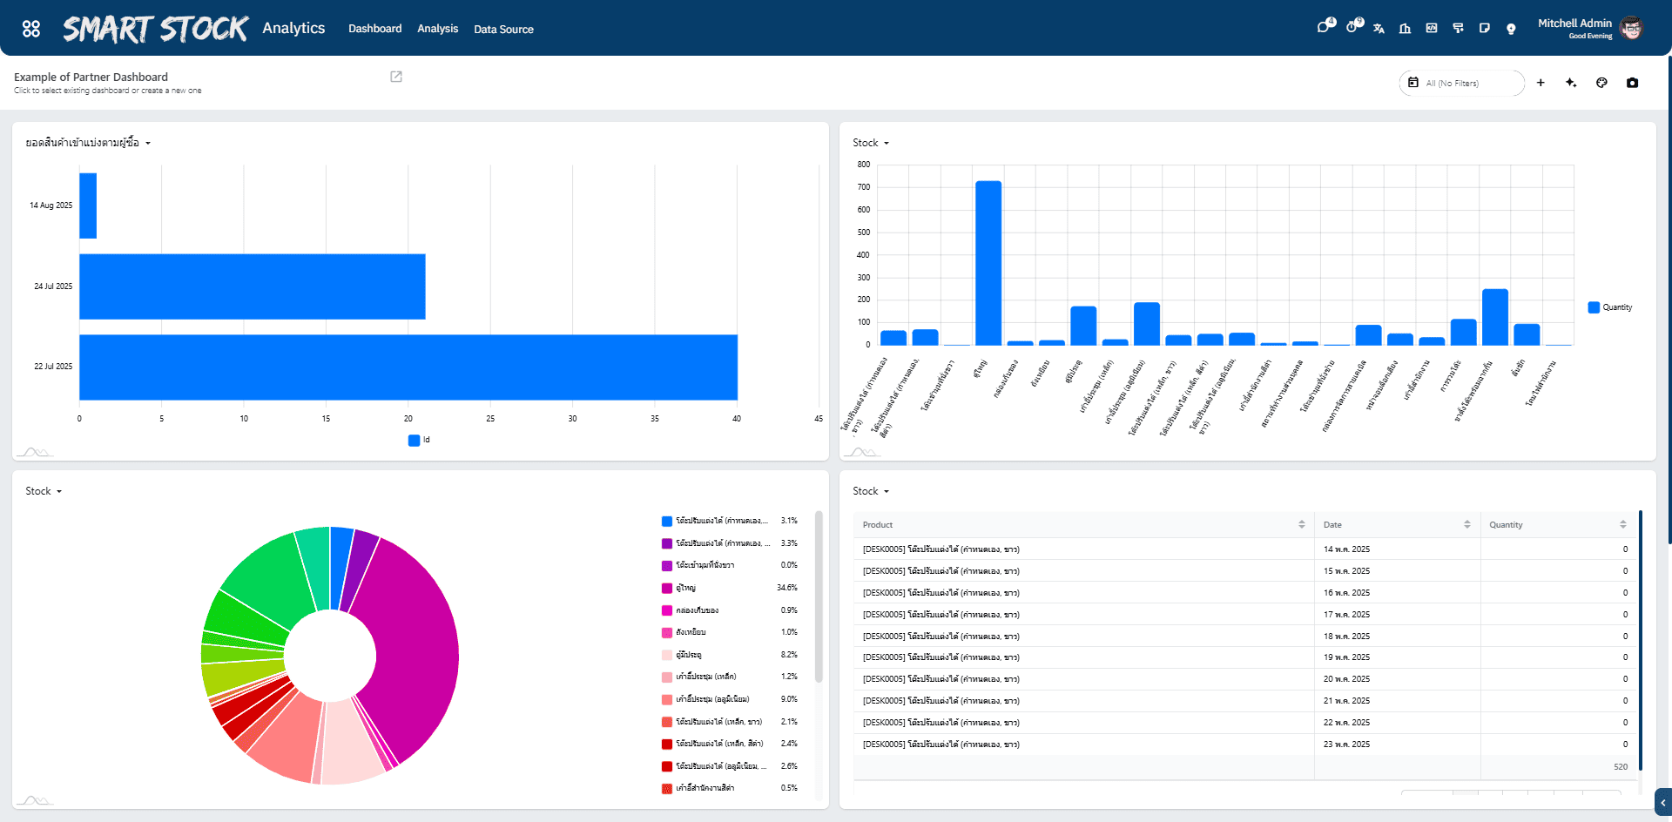Click the magenta color swatch in the donut legend
Image resolution: width=1672 pixels, height=822 pixels.
[667, 610]
